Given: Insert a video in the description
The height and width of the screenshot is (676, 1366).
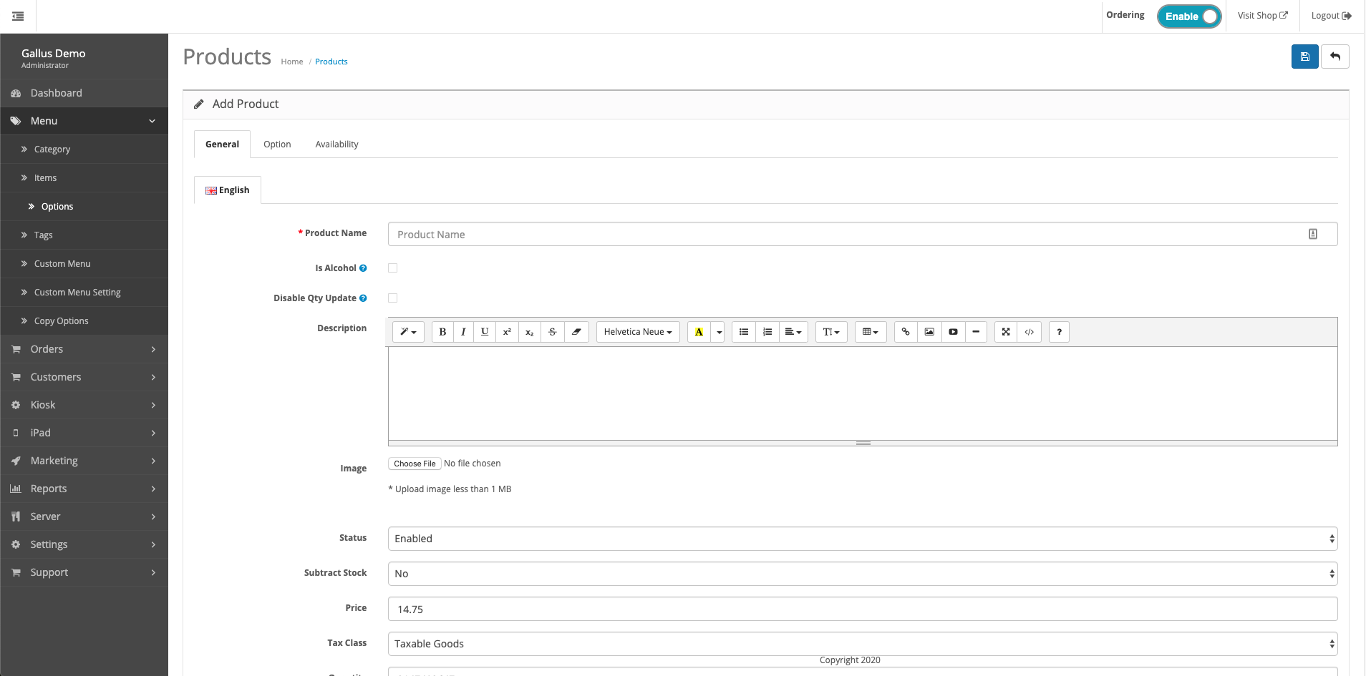Looking at the screenshot, I should pyautogui.click(x=953, y=332).
